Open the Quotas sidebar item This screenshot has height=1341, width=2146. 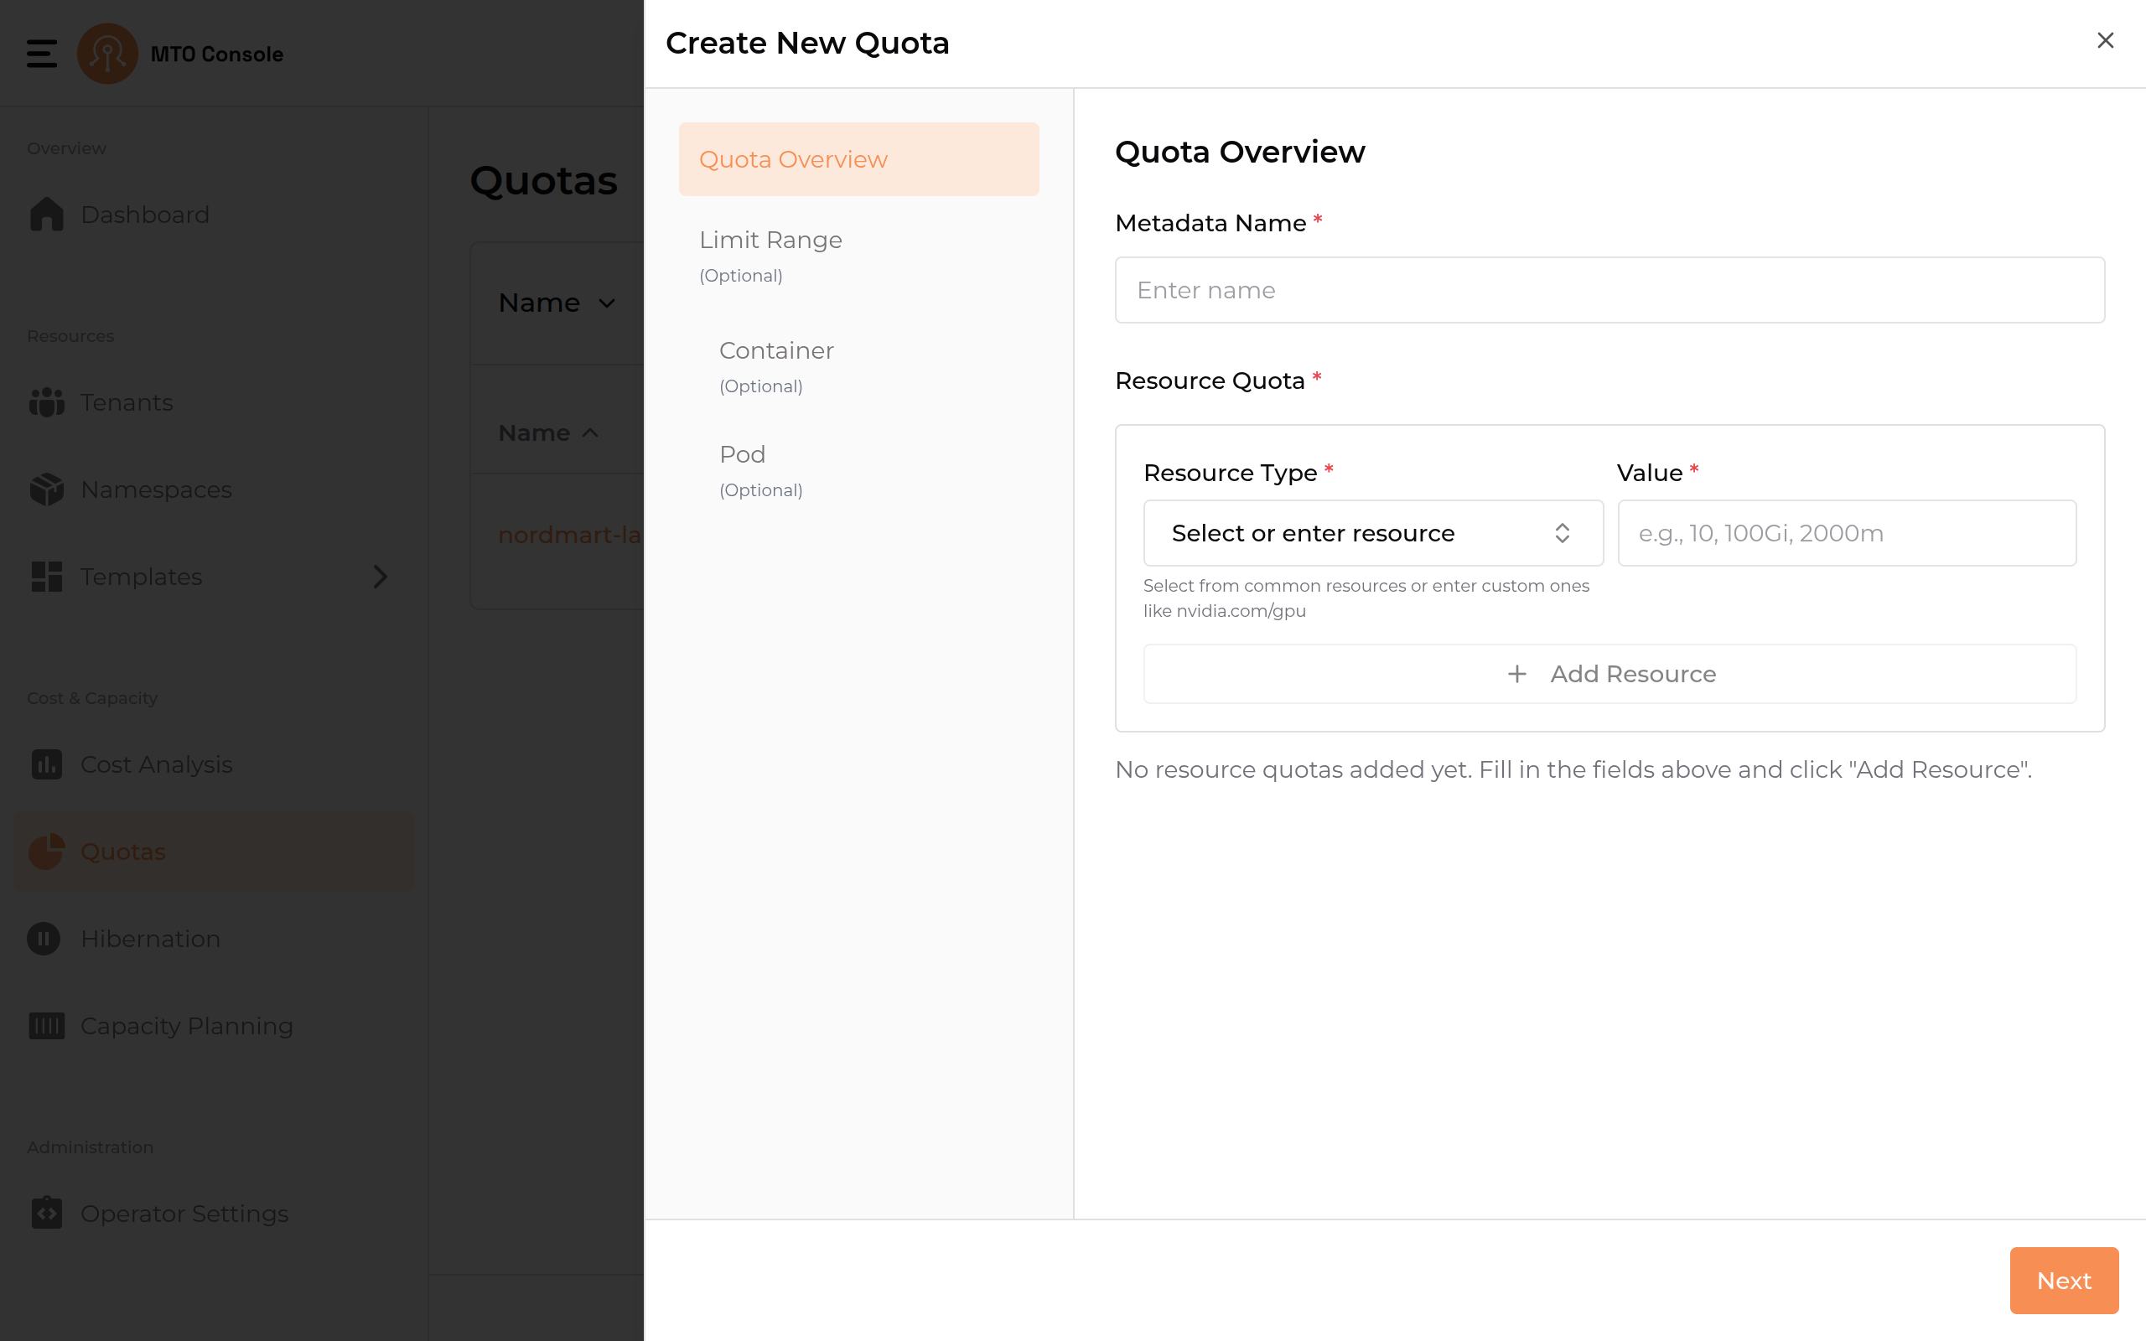213,852
